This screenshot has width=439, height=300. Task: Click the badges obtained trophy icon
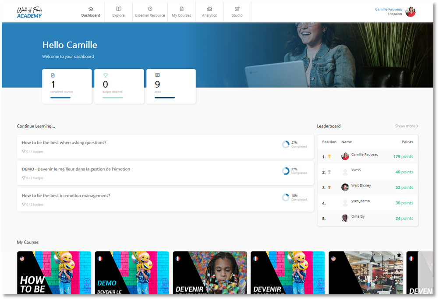click(x=104, y=74)
